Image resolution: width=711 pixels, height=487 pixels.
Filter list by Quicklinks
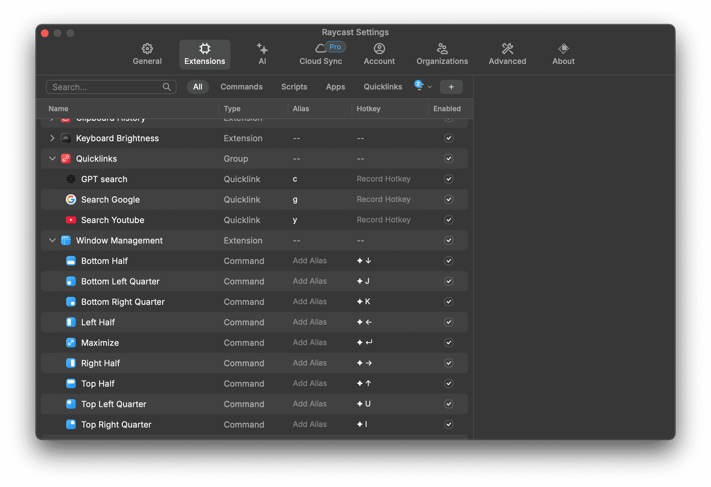pyautogui.click(x=383, y=87)
